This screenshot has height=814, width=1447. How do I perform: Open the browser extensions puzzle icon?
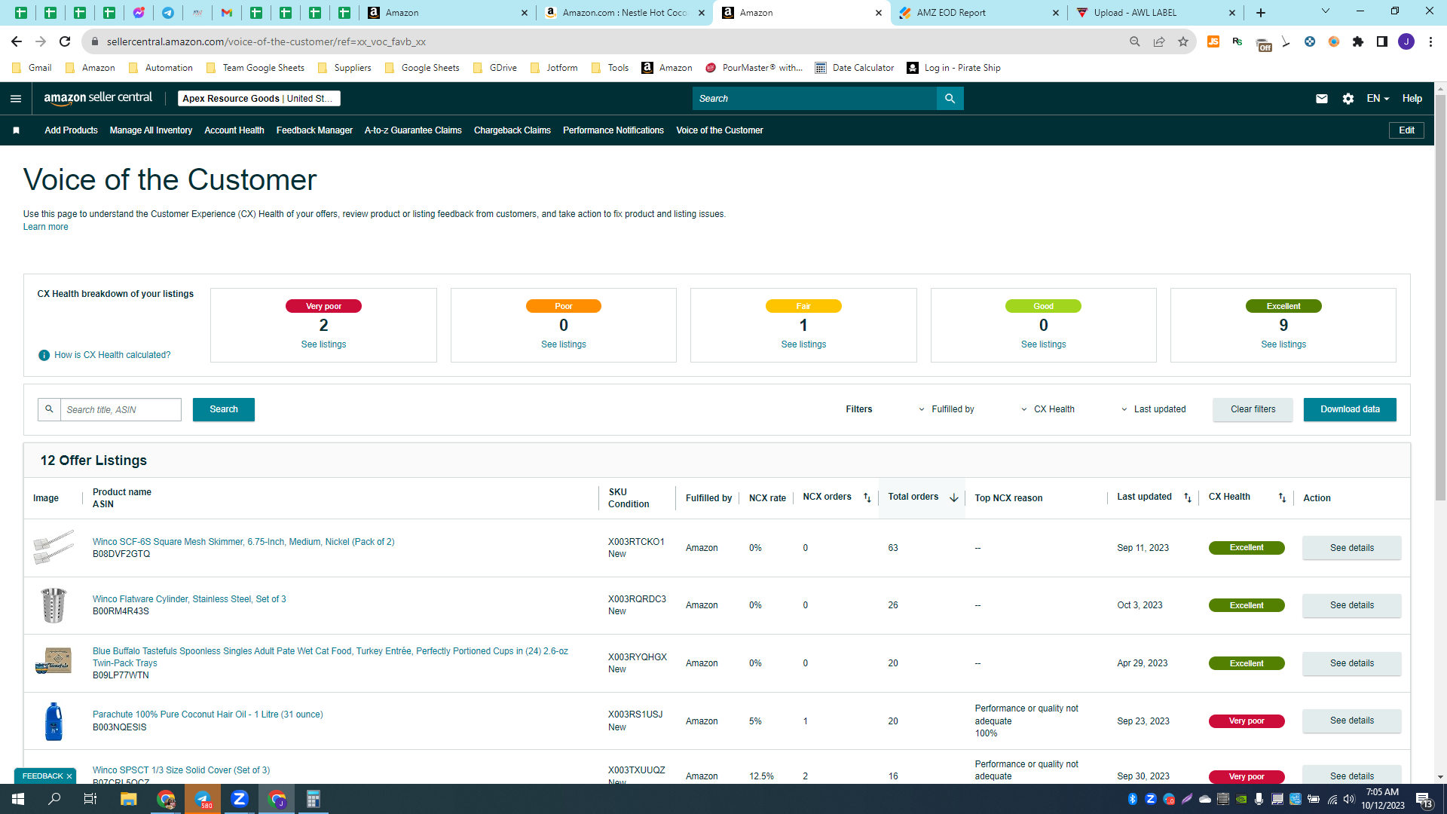[1358, 41]
